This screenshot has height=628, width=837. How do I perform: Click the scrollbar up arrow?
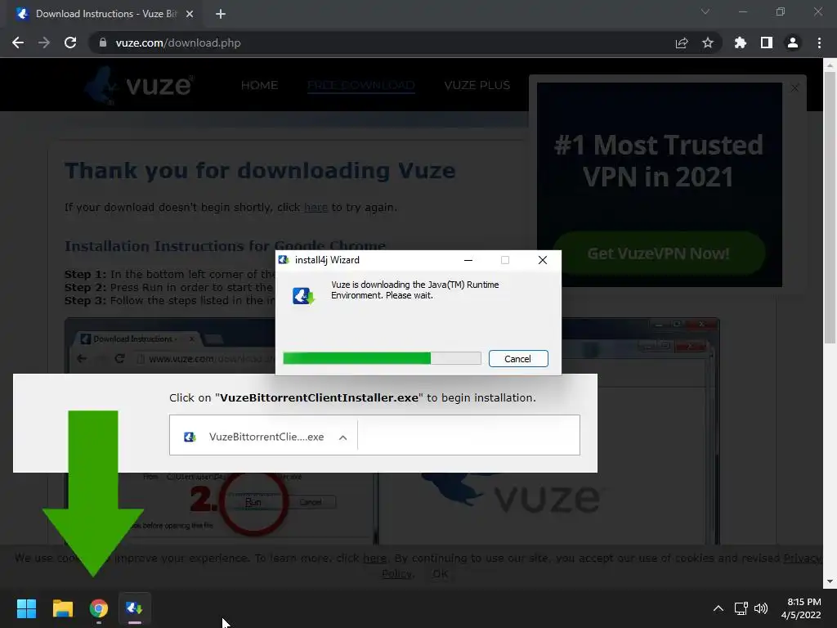pos(830,65)
